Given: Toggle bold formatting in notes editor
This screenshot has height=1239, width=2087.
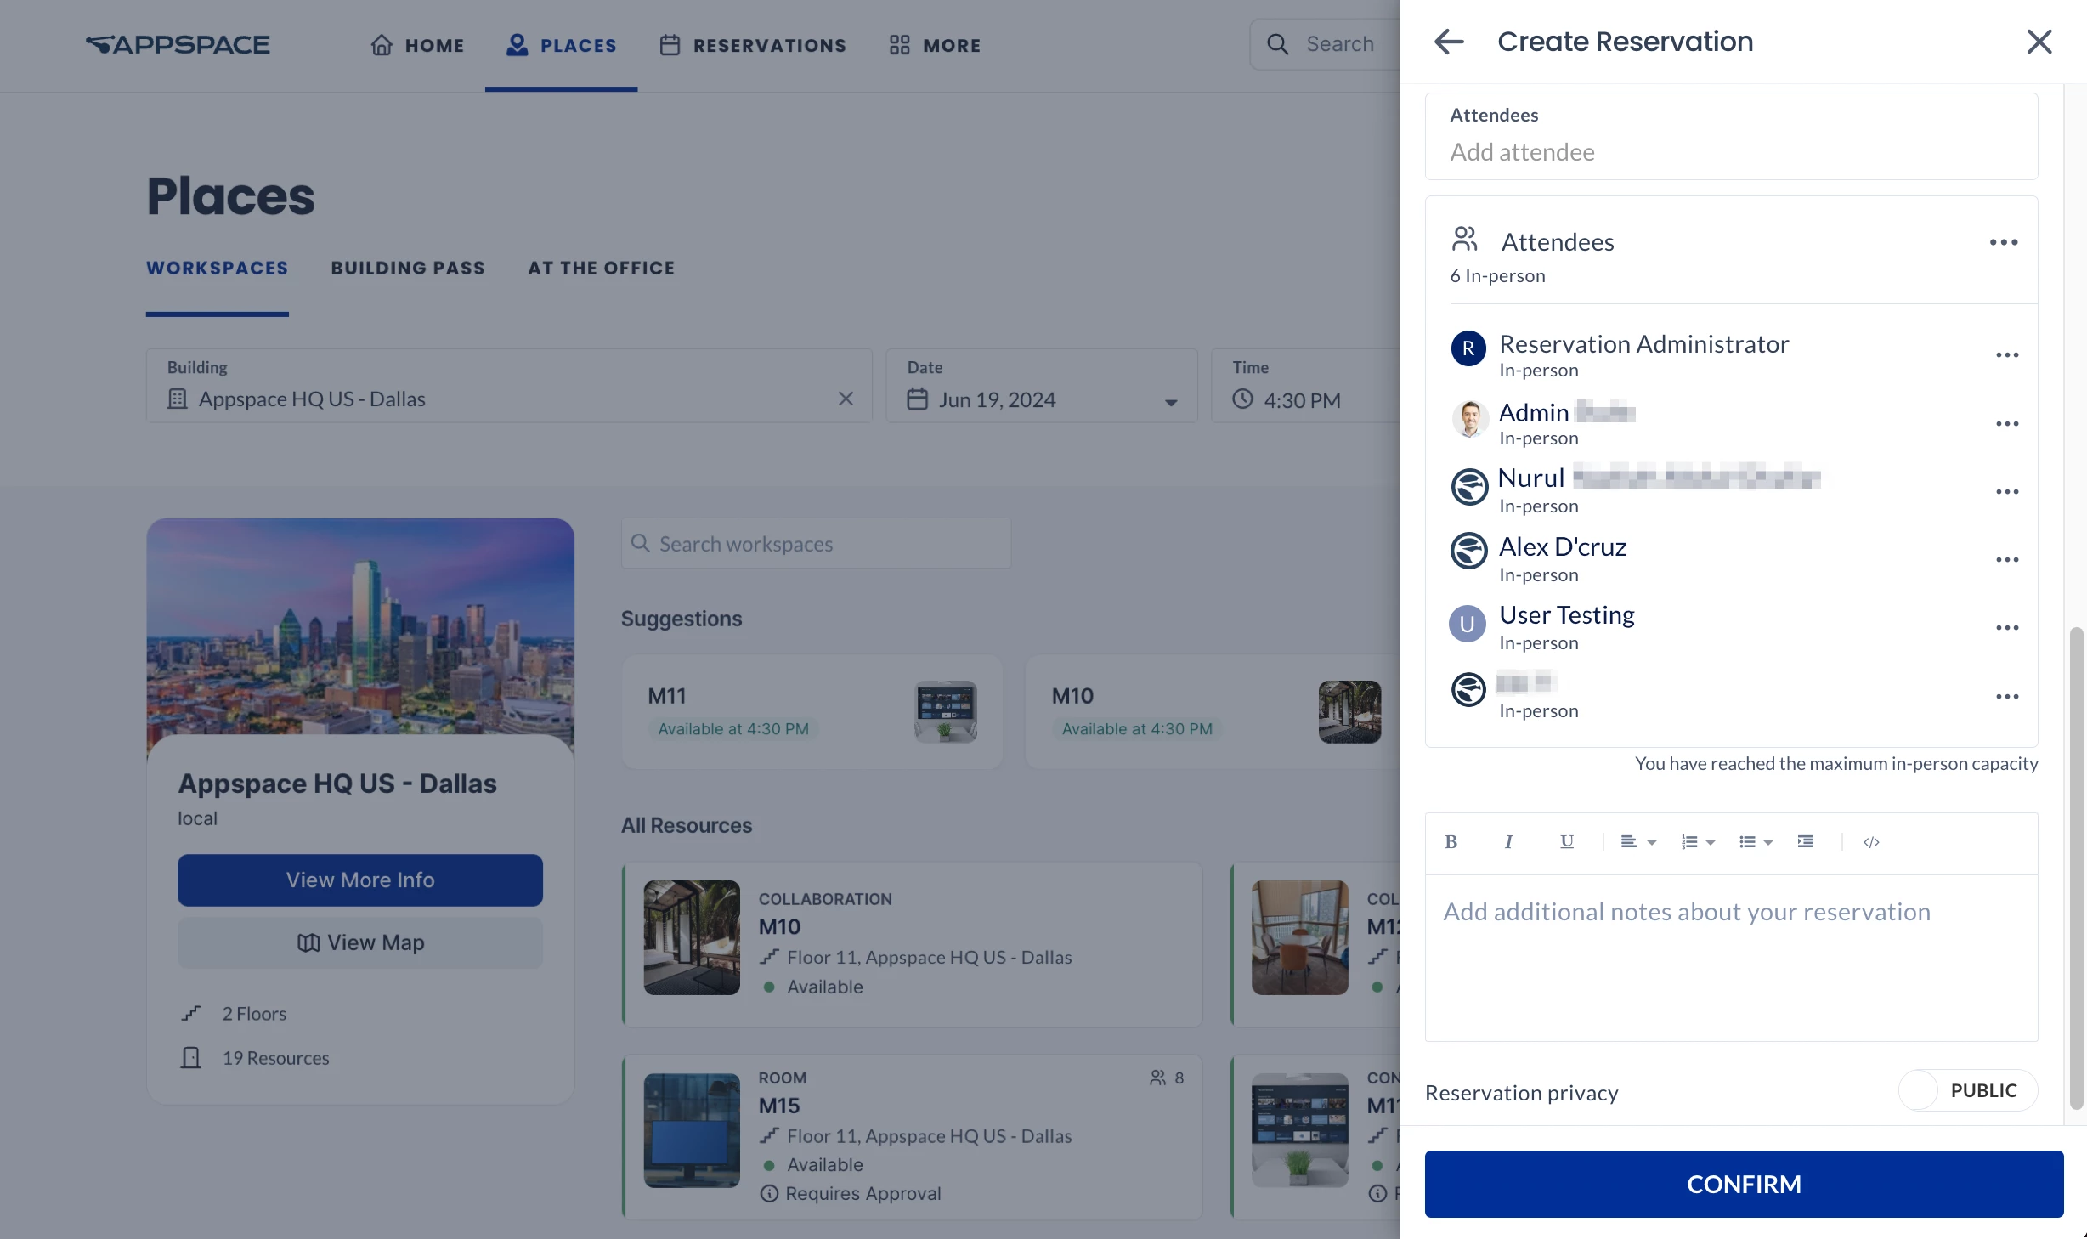Looking at the screenshot, I should pos(1451,841).
